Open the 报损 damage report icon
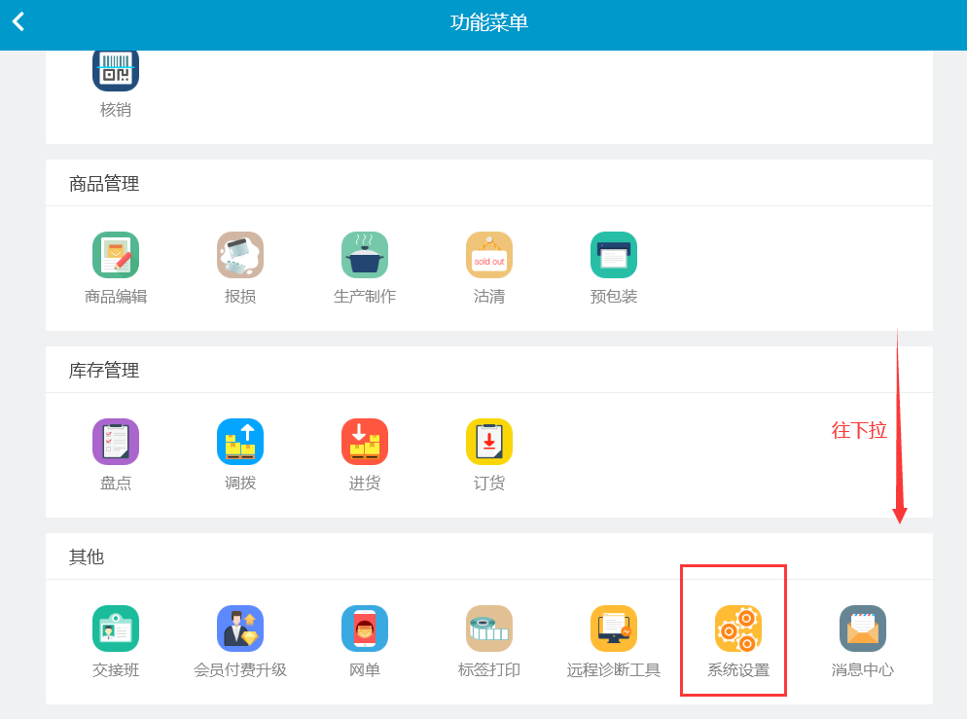967x719 pixels. (x=240, y=255)
